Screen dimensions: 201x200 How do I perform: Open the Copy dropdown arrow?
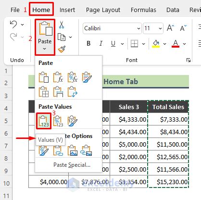pos(70,37)
